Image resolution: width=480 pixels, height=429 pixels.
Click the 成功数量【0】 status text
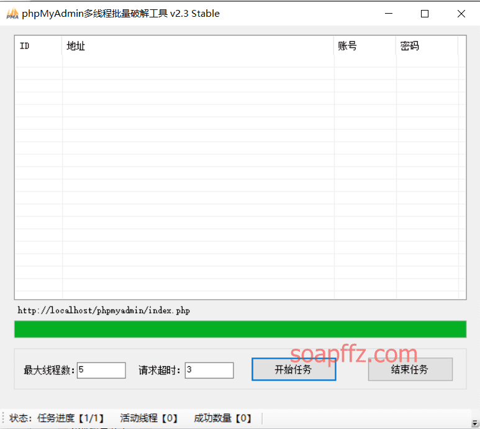(223, 418)
